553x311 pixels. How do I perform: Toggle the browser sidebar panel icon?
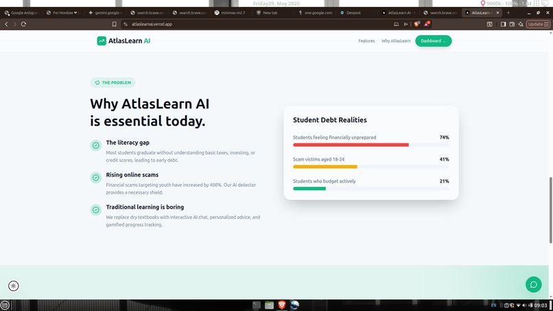pos(504,24)
